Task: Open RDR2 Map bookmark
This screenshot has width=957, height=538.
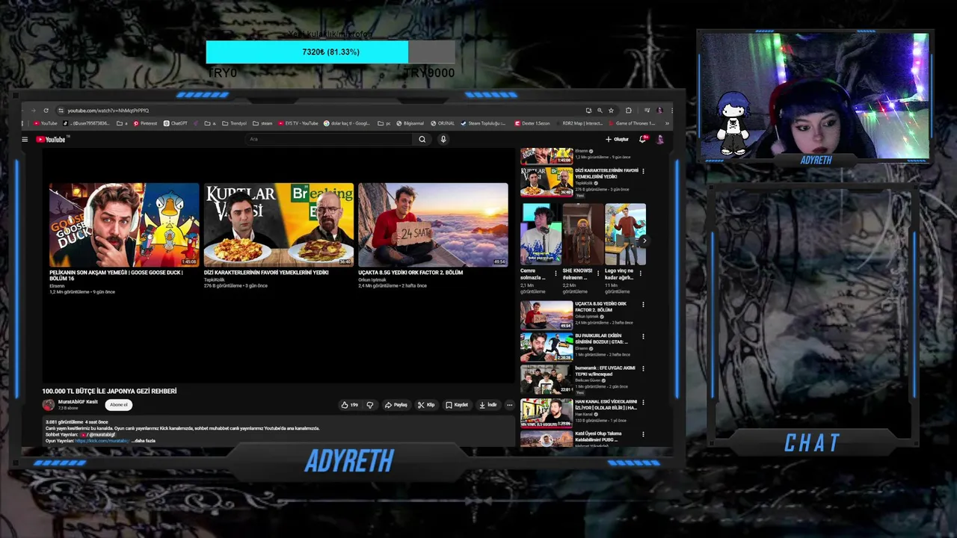Action: tap(579, 123)
